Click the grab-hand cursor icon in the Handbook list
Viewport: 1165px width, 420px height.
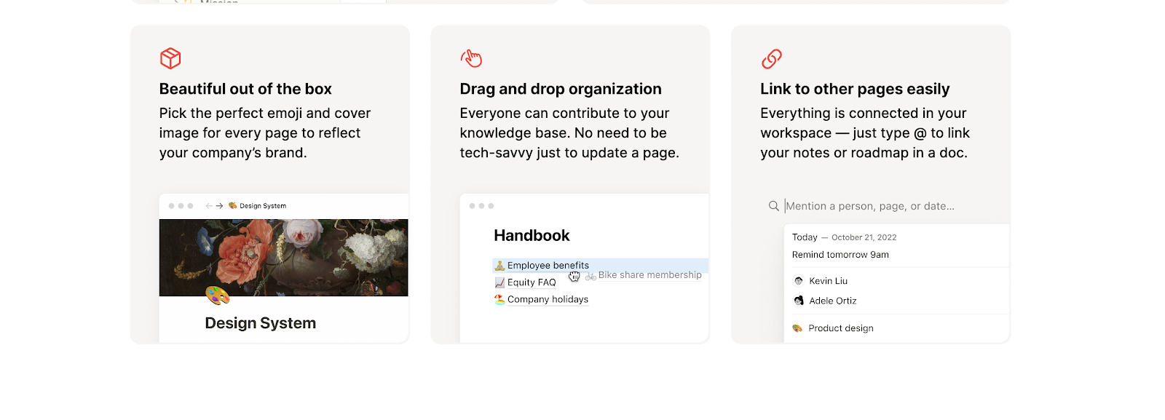[x=574, y=277]
